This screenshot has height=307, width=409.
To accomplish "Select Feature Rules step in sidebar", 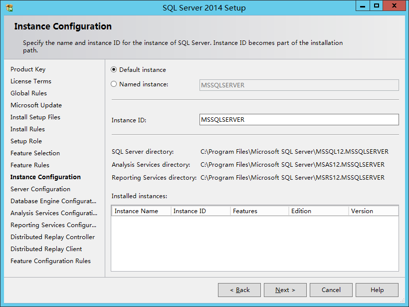I will point(30,165).
